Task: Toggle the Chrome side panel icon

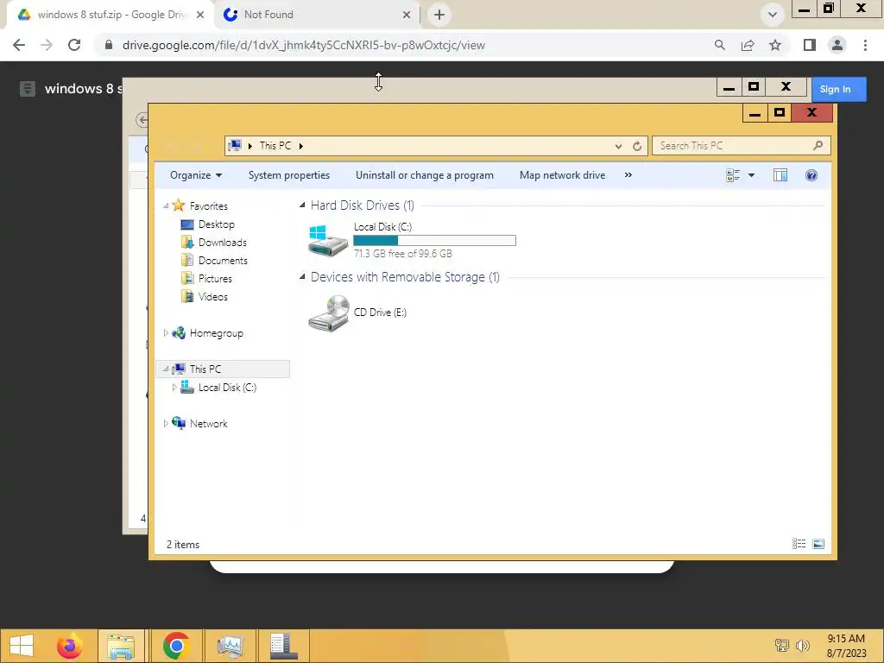Action: (x=810, y=45)
